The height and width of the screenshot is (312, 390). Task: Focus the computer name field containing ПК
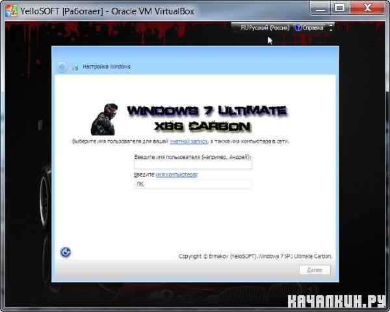tap(193, 184)
